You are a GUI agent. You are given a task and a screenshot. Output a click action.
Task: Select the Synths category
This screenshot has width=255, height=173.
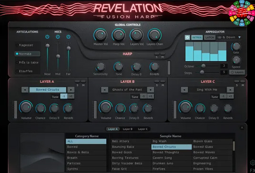click(x=86, y=169)
